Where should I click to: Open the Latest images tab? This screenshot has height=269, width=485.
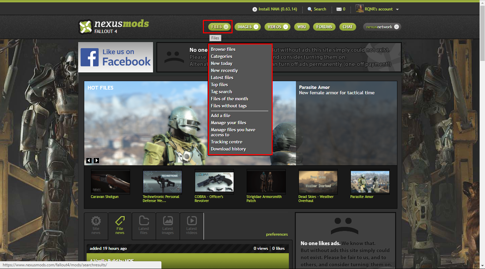click(x=168, y=226)
